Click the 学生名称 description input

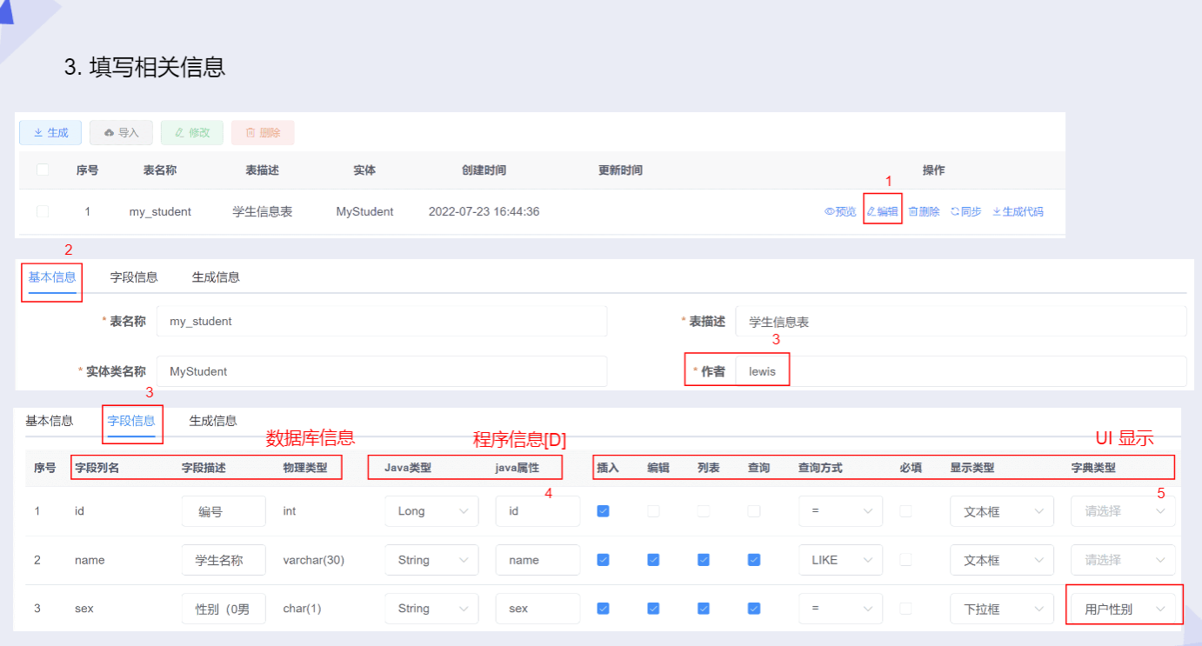224,560
